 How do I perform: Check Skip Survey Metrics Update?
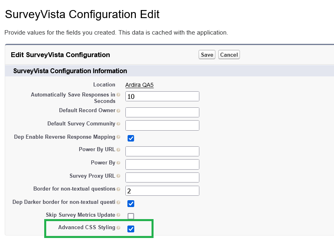coord(131,216)
